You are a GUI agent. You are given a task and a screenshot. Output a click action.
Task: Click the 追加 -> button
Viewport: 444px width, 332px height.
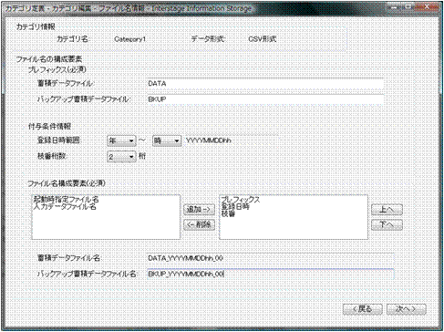coord(199,210)
